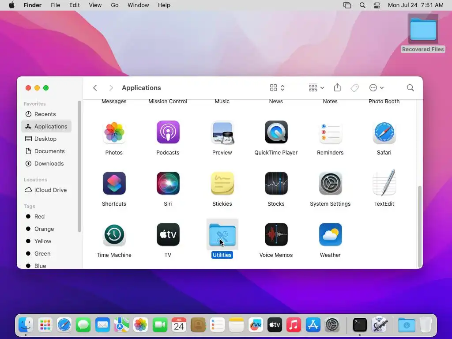The image size is (452, 339).
Task: Go forward with the right chevron button
Action: point(111,88)
